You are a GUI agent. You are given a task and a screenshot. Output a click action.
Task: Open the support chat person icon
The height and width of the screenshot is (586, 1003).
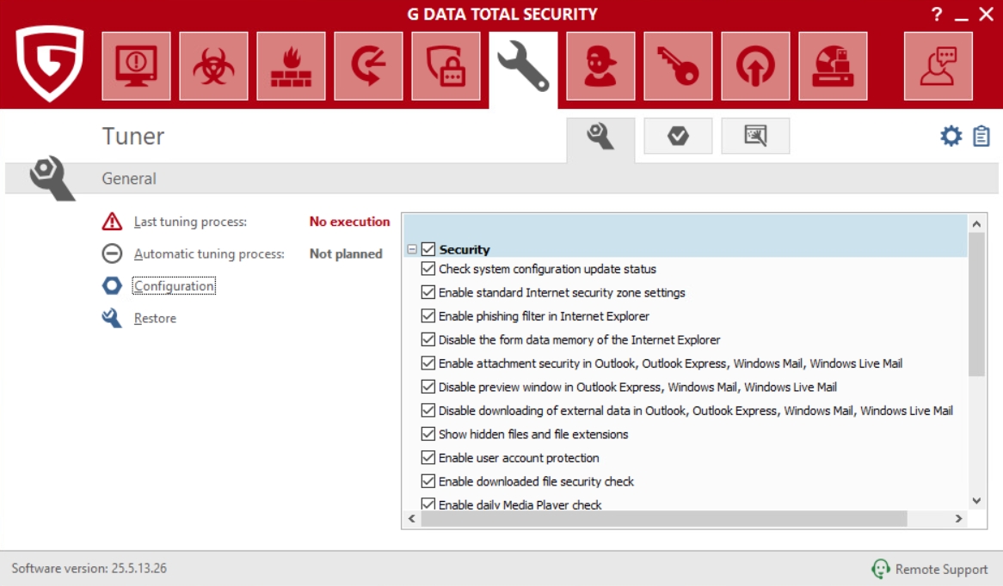pos(938,66)
